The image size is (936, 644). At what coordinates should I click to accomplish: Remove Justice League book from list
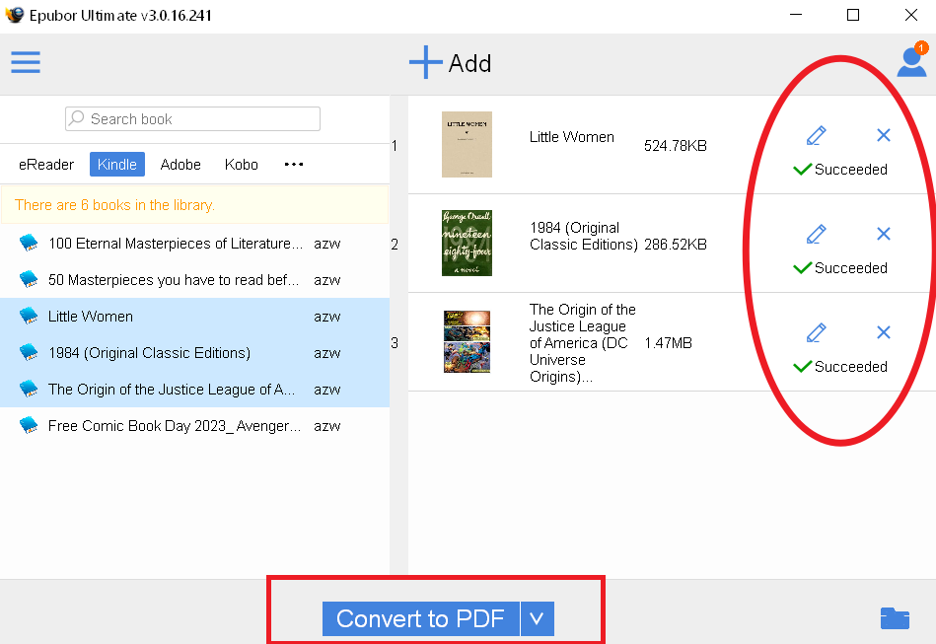884,331
